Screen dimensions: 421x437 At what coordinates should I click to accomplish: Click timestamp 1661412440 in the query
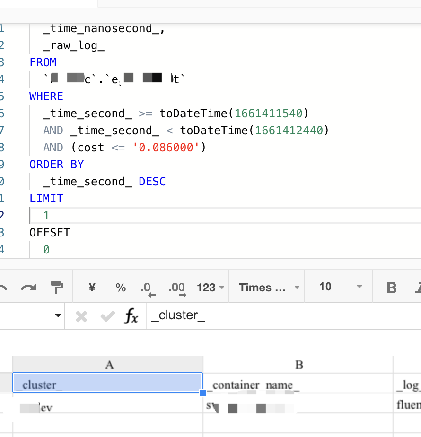click(x=289, y=130)
